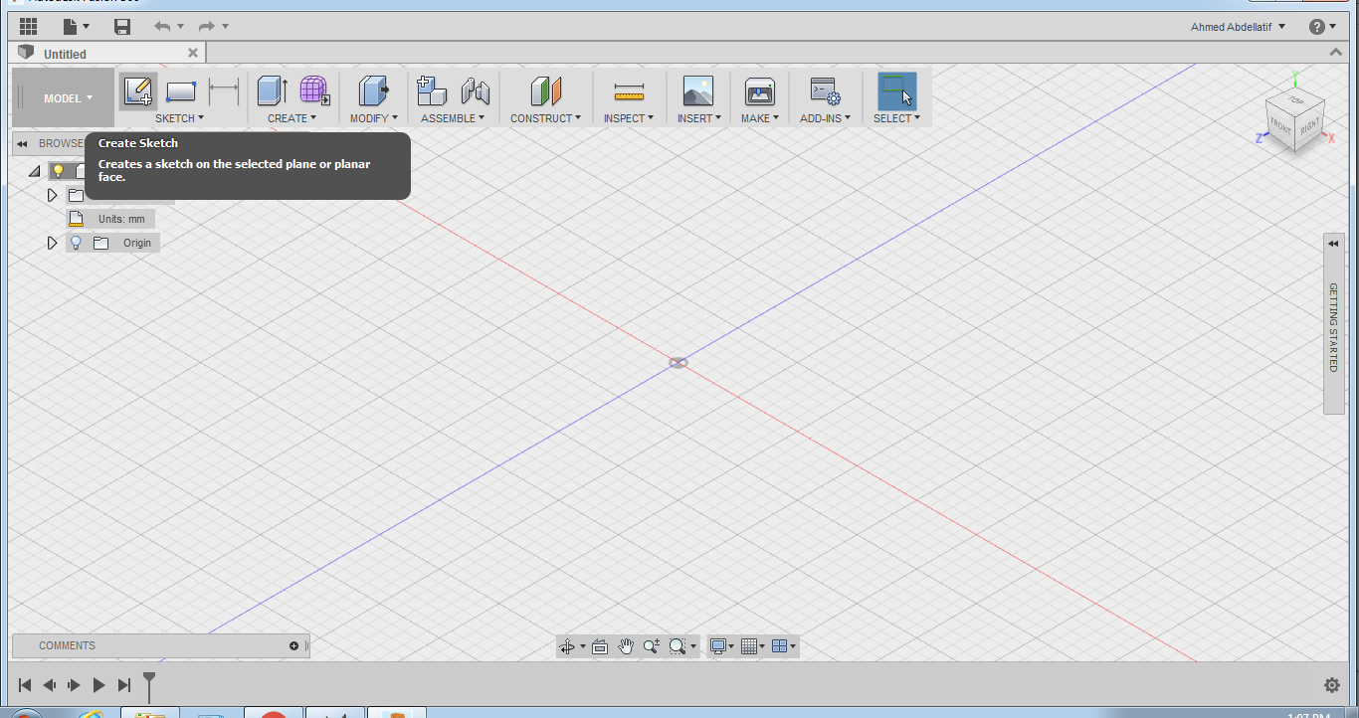Select the Rectangle sketch tool

click(180, 91)
